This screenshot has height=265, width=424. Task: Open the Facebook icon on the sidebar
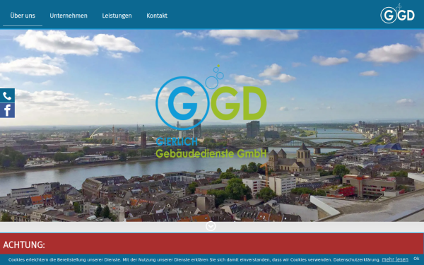pos(7,110)
